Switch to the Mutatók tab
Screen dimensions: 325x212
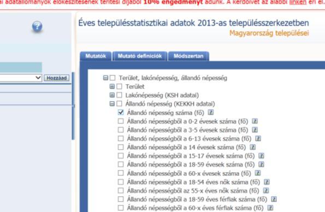coord(96,56)
